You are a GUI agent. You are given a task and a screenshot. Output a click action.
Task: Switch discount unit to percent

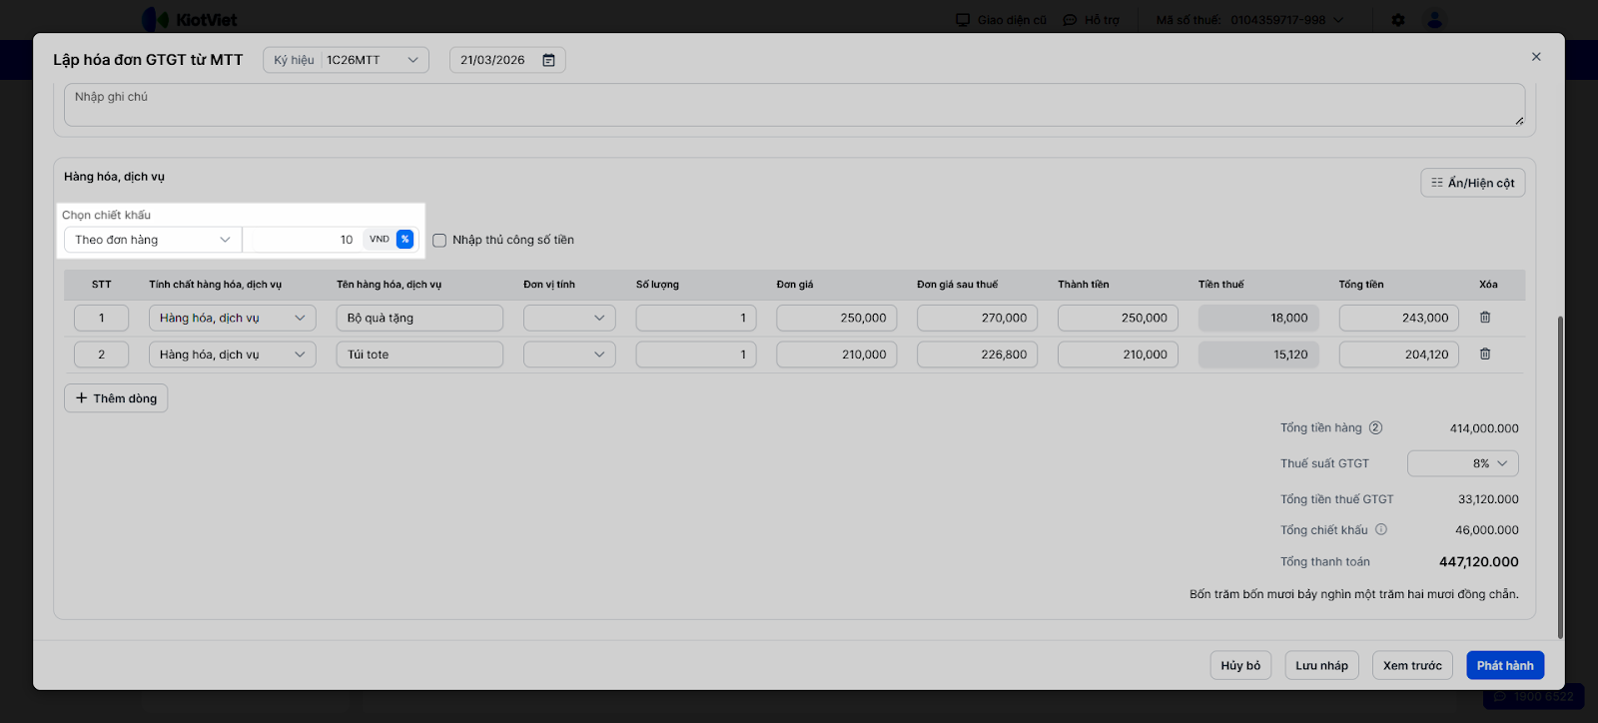click(404, 240)
